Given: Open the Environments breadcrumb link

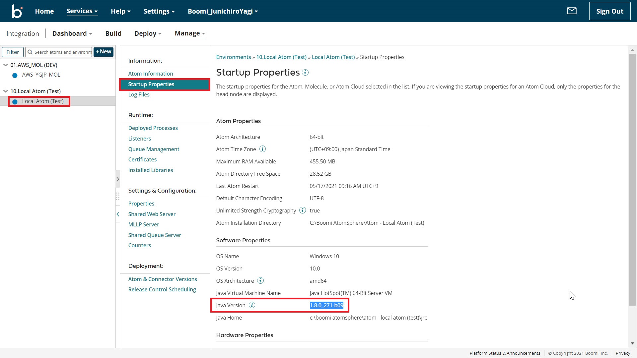Looking at the screenshot, I should [x=233, y=57].
